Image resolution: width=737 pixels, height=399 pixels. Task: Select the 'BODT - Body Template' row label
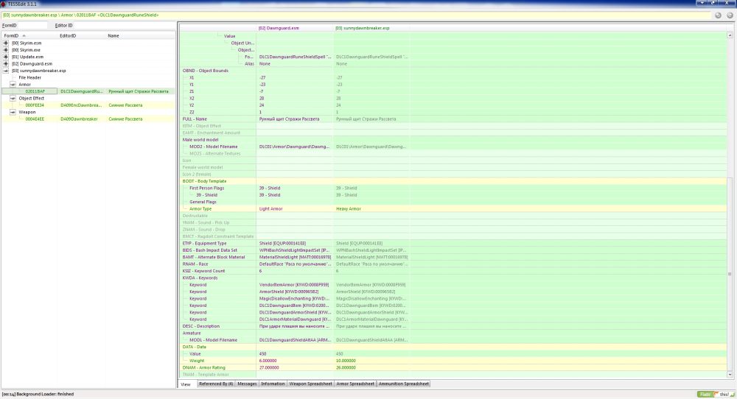pyautogui.click(x=204, y=181)
